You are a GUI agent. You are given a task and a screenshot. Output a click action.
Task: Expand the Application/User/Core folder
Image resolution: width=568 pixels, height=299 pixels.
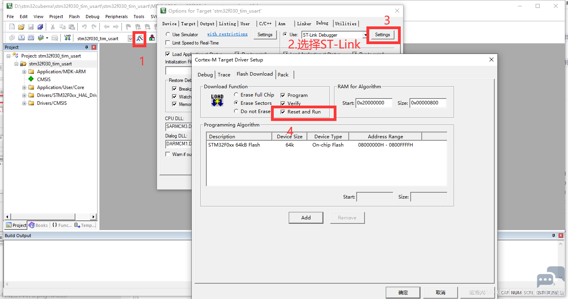24,87
